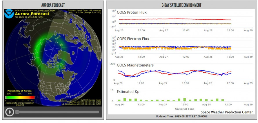258x123 pixels.
Task: Click the HPI 14.0 GW text
Action: [84, 12]
